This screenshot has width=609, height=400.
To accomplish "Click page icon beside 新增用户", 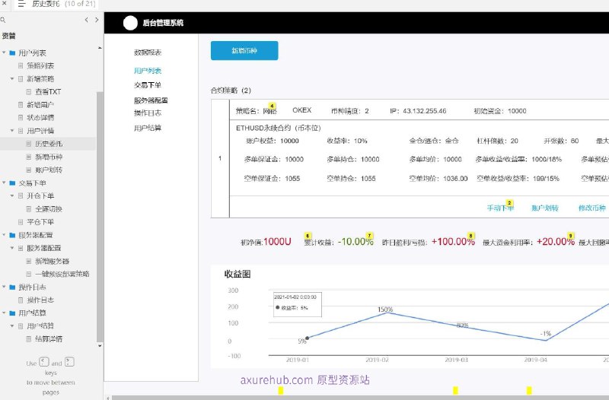I will pyautogui.click(x=21, y=105).
